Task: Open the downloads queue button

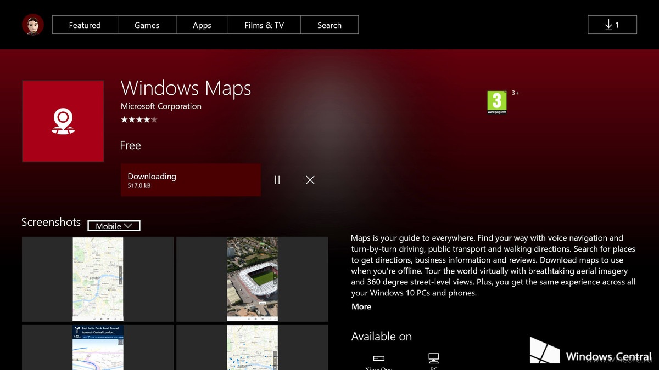Action: [x=612, y=25]
